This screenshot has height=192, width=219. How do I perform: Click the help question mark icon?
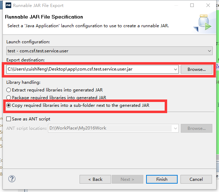(12, 179)
